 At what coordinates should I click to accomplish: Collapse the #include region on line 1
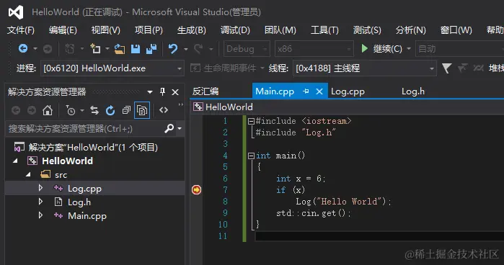(x=251, y=121)
